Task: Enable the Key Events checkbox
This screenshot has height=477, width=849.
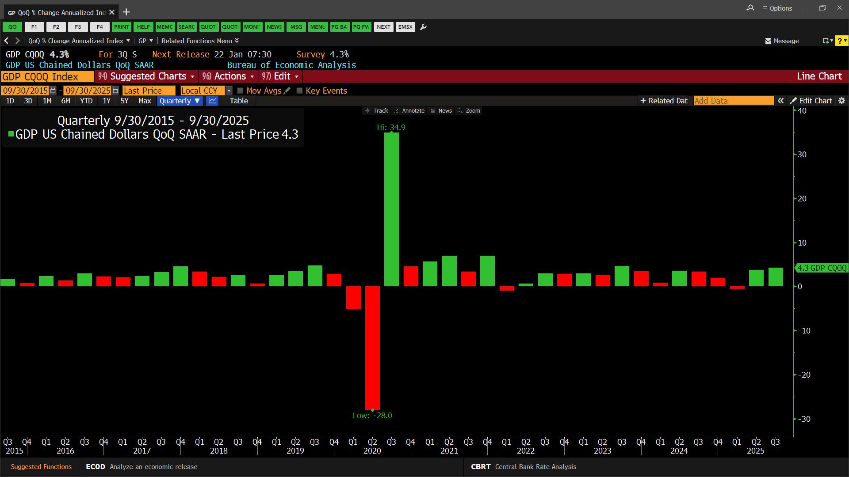Action: (299, 91)
